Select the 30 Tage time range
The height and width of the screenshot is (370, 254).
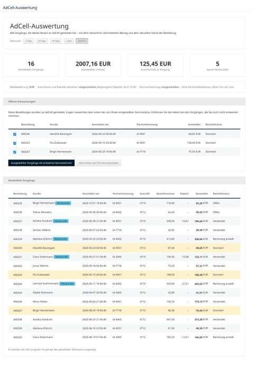point(42,41)
